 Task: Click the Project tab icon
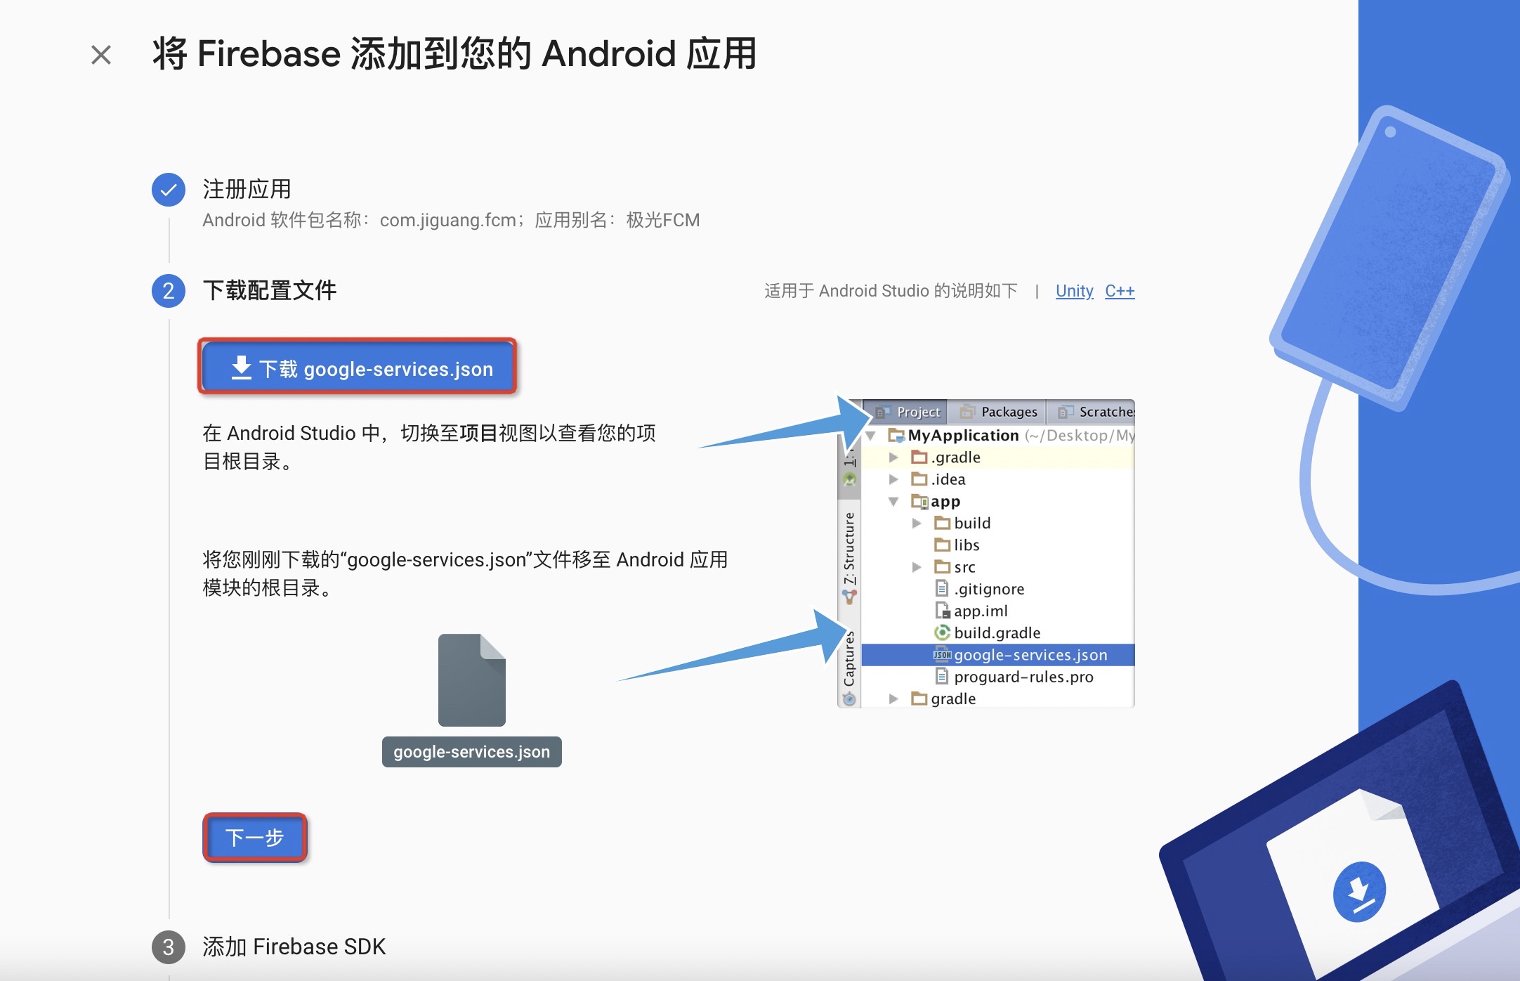pyautogui.click(x=882, y=412)
